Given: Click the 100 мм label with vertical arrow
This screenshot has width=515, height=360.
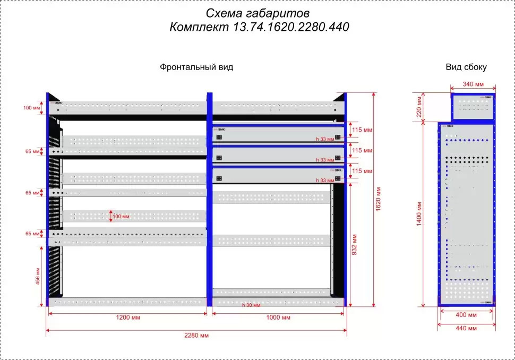Looking at the screenshot, I should (121, 216).
